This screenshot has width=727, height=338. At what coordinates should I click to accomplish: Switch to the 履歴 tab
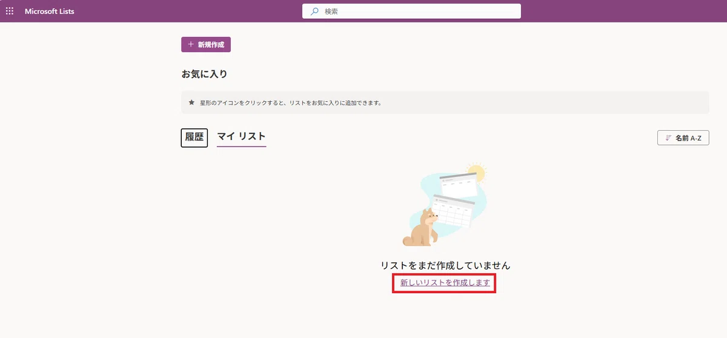(194, 137)
